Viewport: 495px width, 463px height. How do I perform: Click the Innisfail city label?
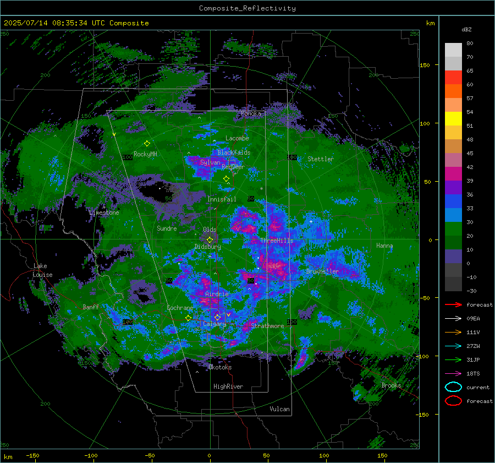pos(222,199)
